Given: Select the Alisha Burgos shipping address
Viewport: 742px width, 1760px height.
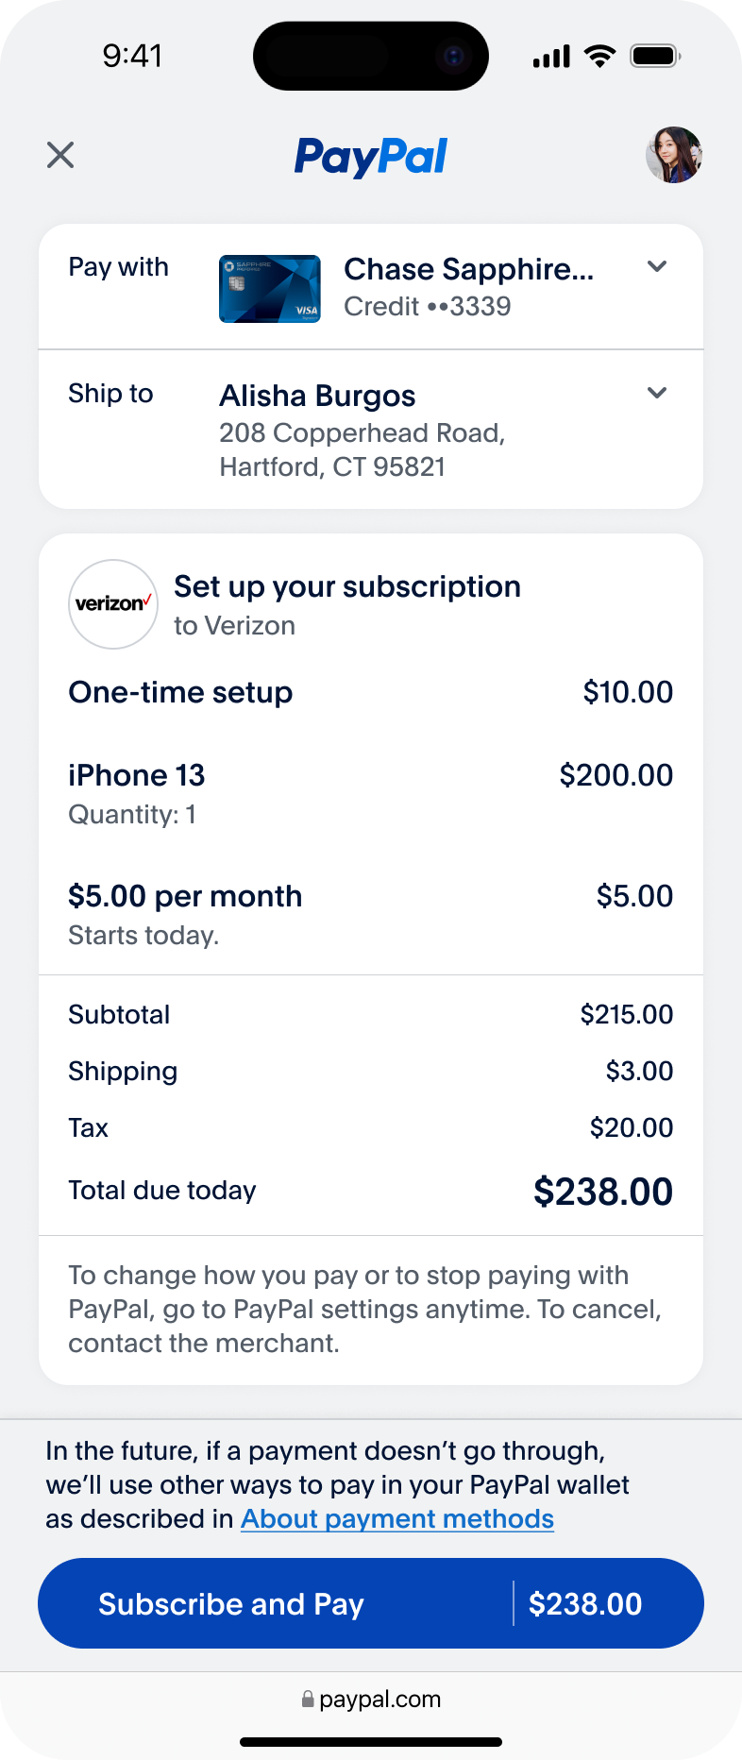Looking at the screenshot, I should pos(363,431).
